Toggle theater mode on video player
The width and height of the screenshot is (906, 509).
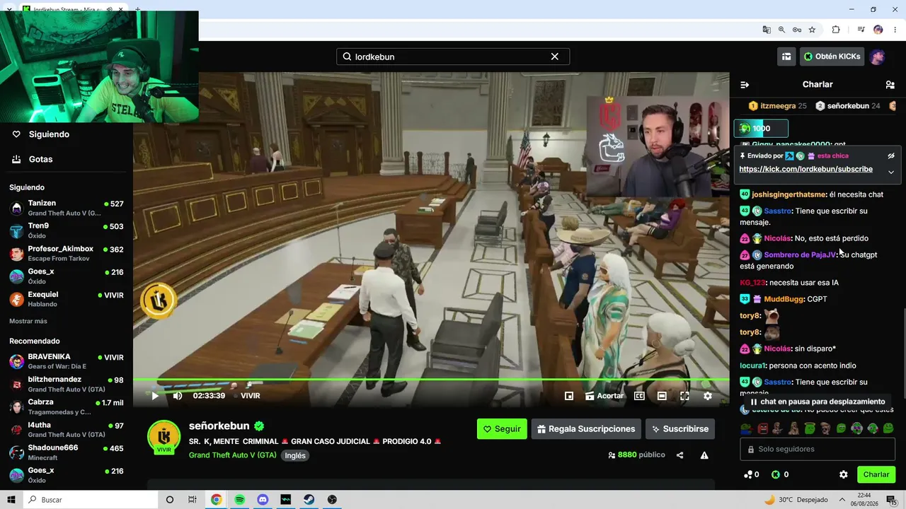(x=662, y=396)
